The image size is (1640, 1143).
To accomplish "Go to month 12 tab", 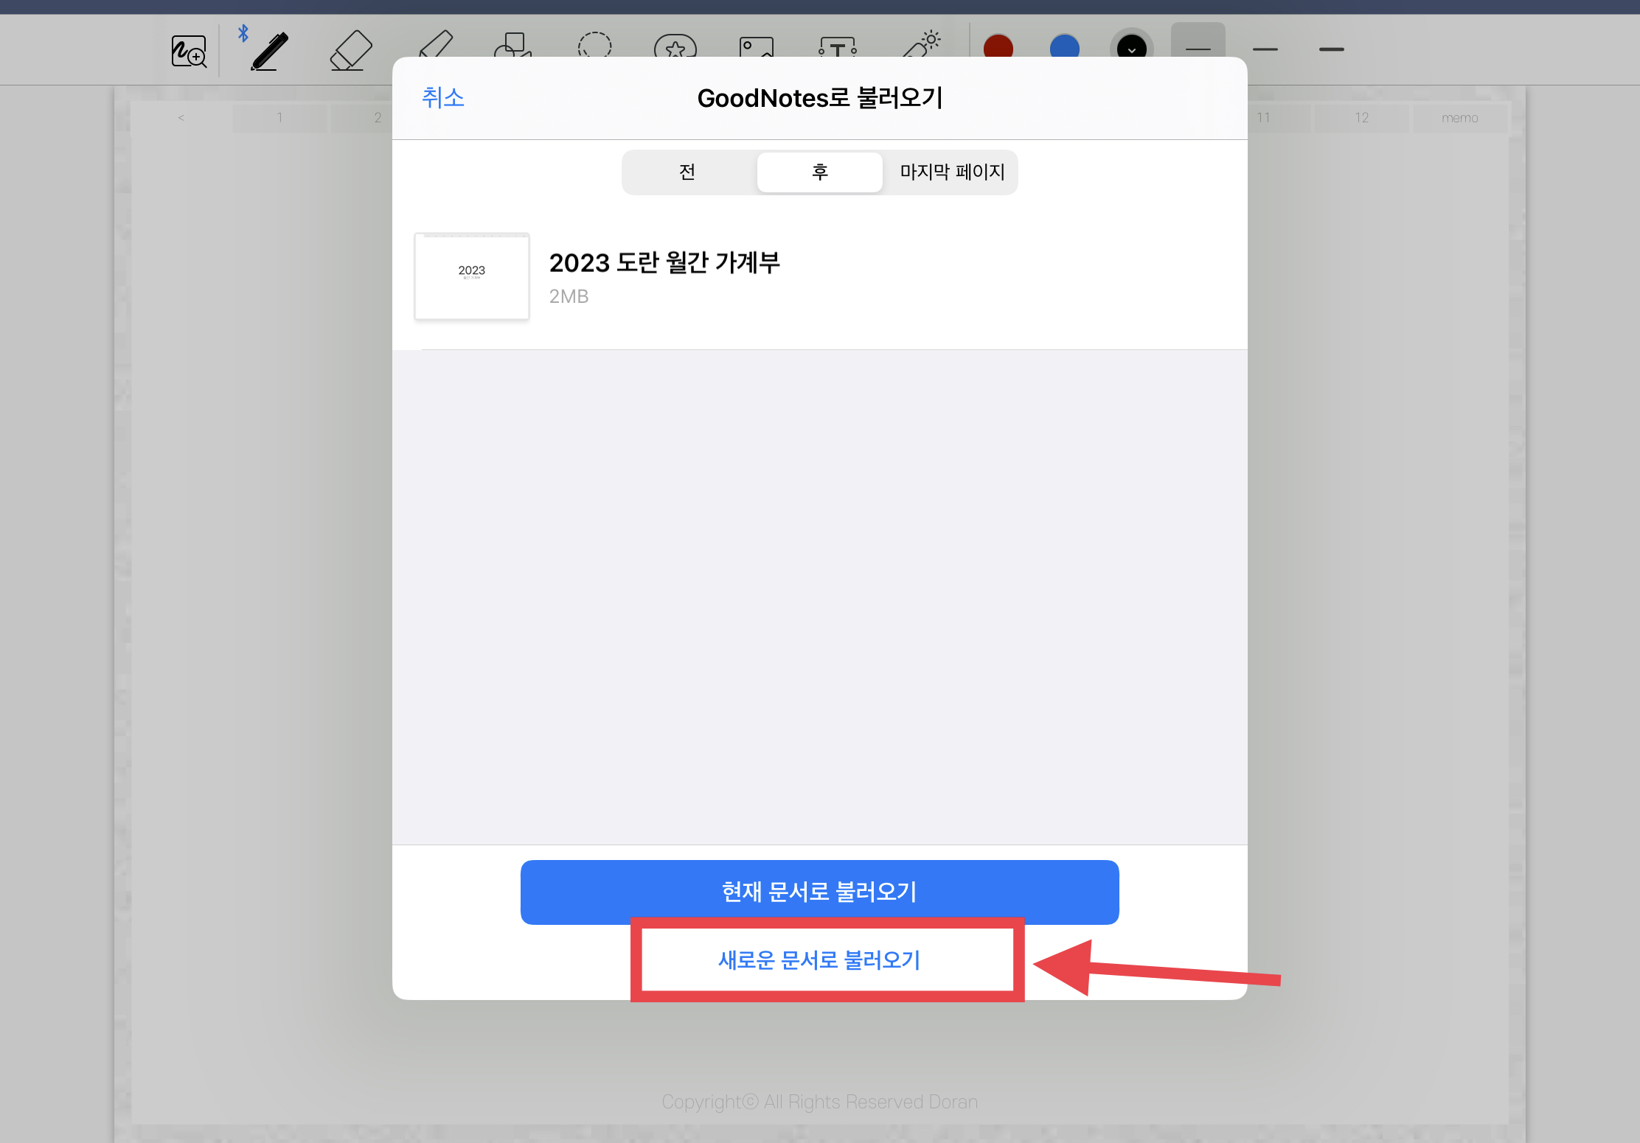I will (x=1361, y=118).
